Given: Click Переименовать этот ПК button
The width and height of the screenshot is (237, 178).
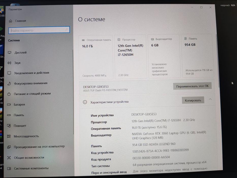Looking at the screenshot, I should [192, 86].
